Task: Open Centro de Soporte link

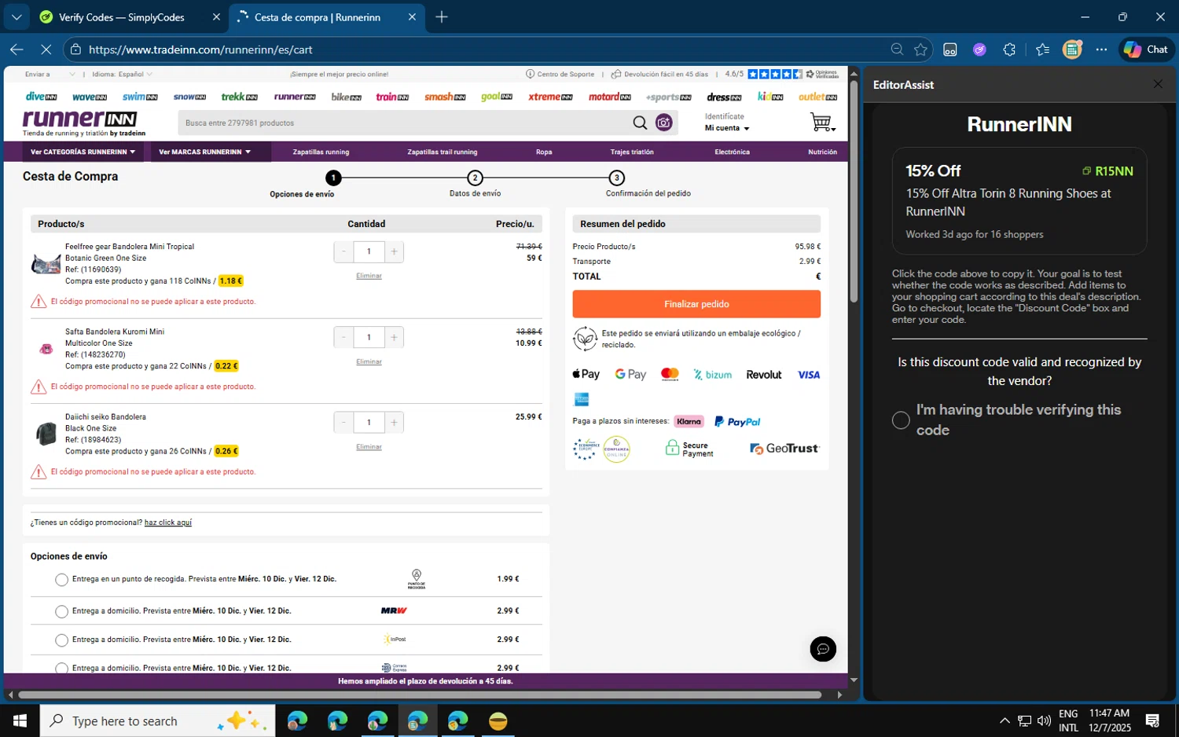Action: click(560, 75)
